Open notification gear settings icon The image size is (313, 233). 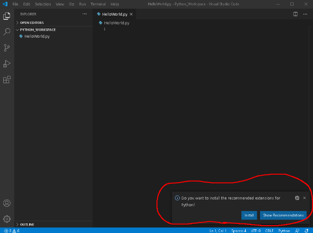(x=297, y=198)
